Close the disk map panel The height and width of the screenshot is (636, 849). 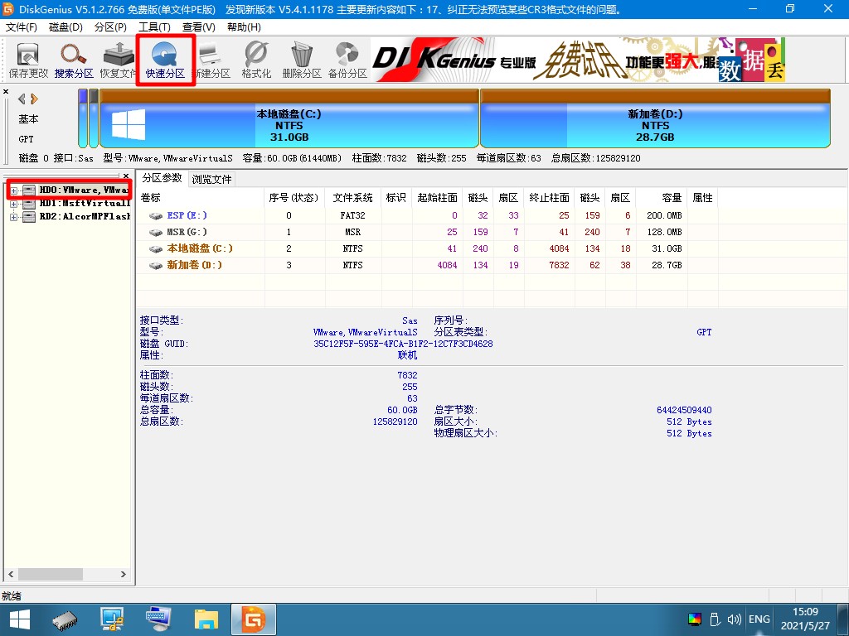point(6,91)
